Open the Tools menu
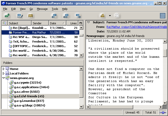 pos(55,9)
